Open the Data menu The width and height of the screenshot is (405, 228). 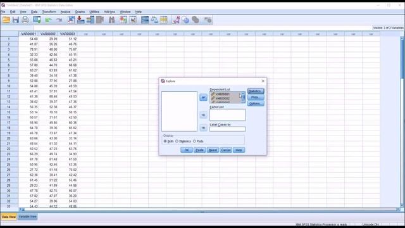(x=34, y=11)
